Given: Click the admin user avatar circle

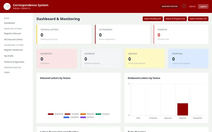Looking at the screenshot, I should pos(184,6).
